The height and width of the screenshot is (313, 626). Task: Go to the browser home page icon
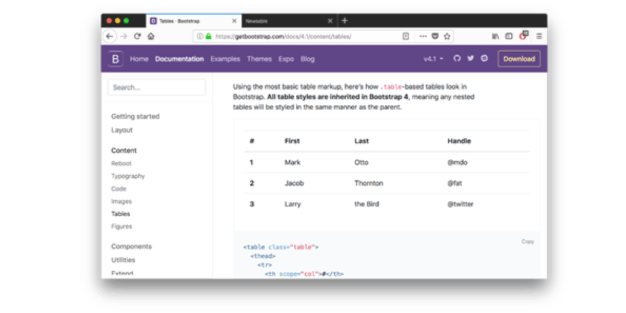click(151, 36)
